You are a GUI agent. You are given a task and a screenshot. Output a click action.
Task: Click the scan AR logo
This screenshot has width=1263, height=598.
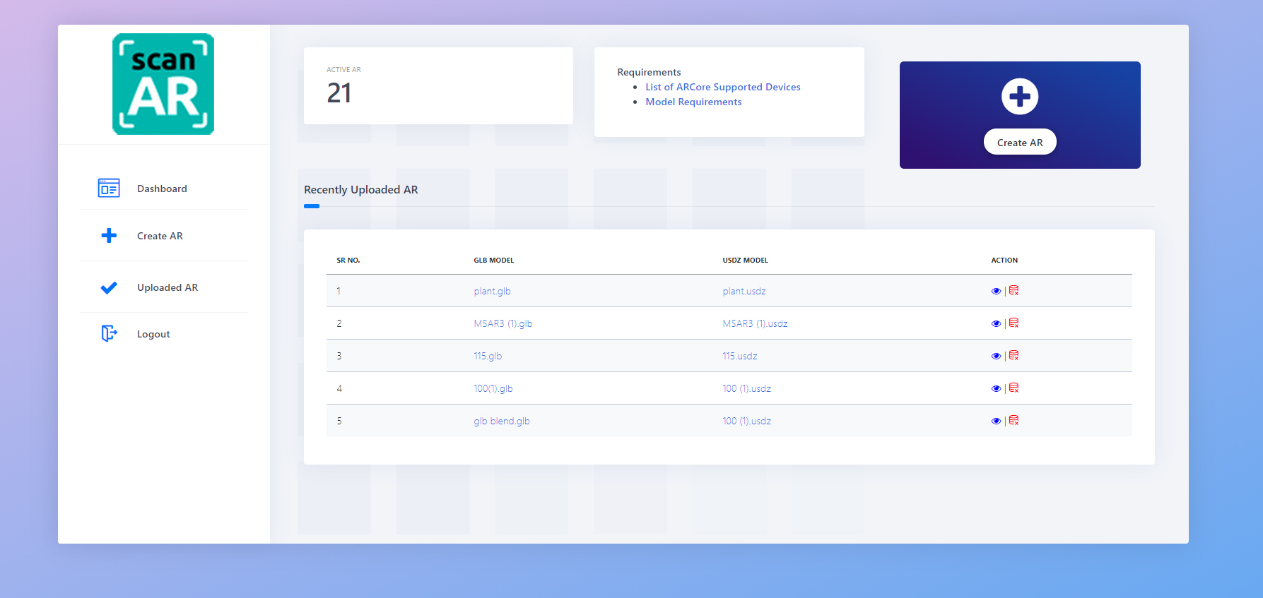[x=163, y=84]
